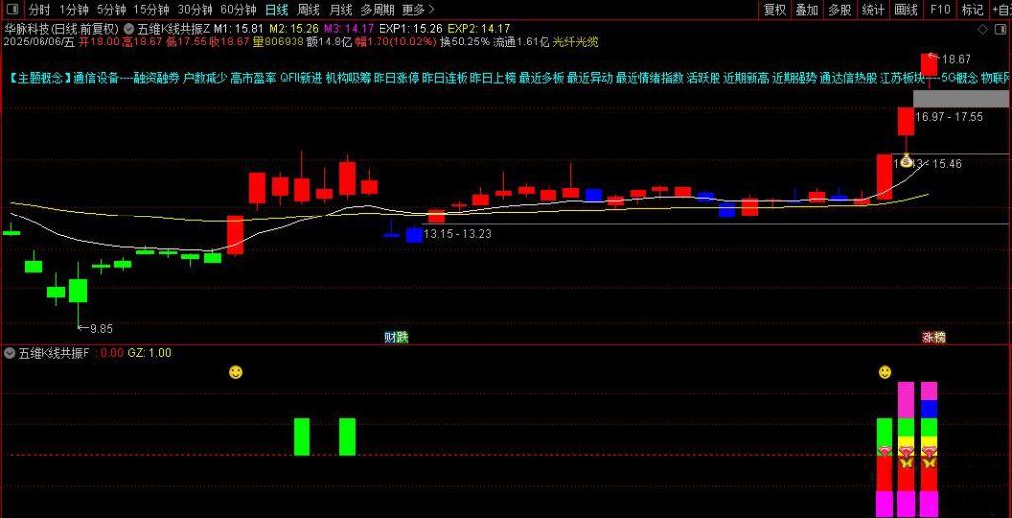1012x518 pixels.
Task: Select the 周线 weekly period
Action: 308,10
